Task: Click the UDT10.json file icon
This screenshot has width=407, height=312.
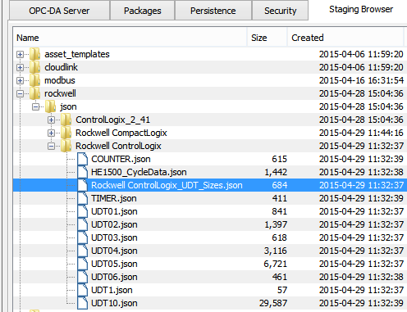Action: 82,303
